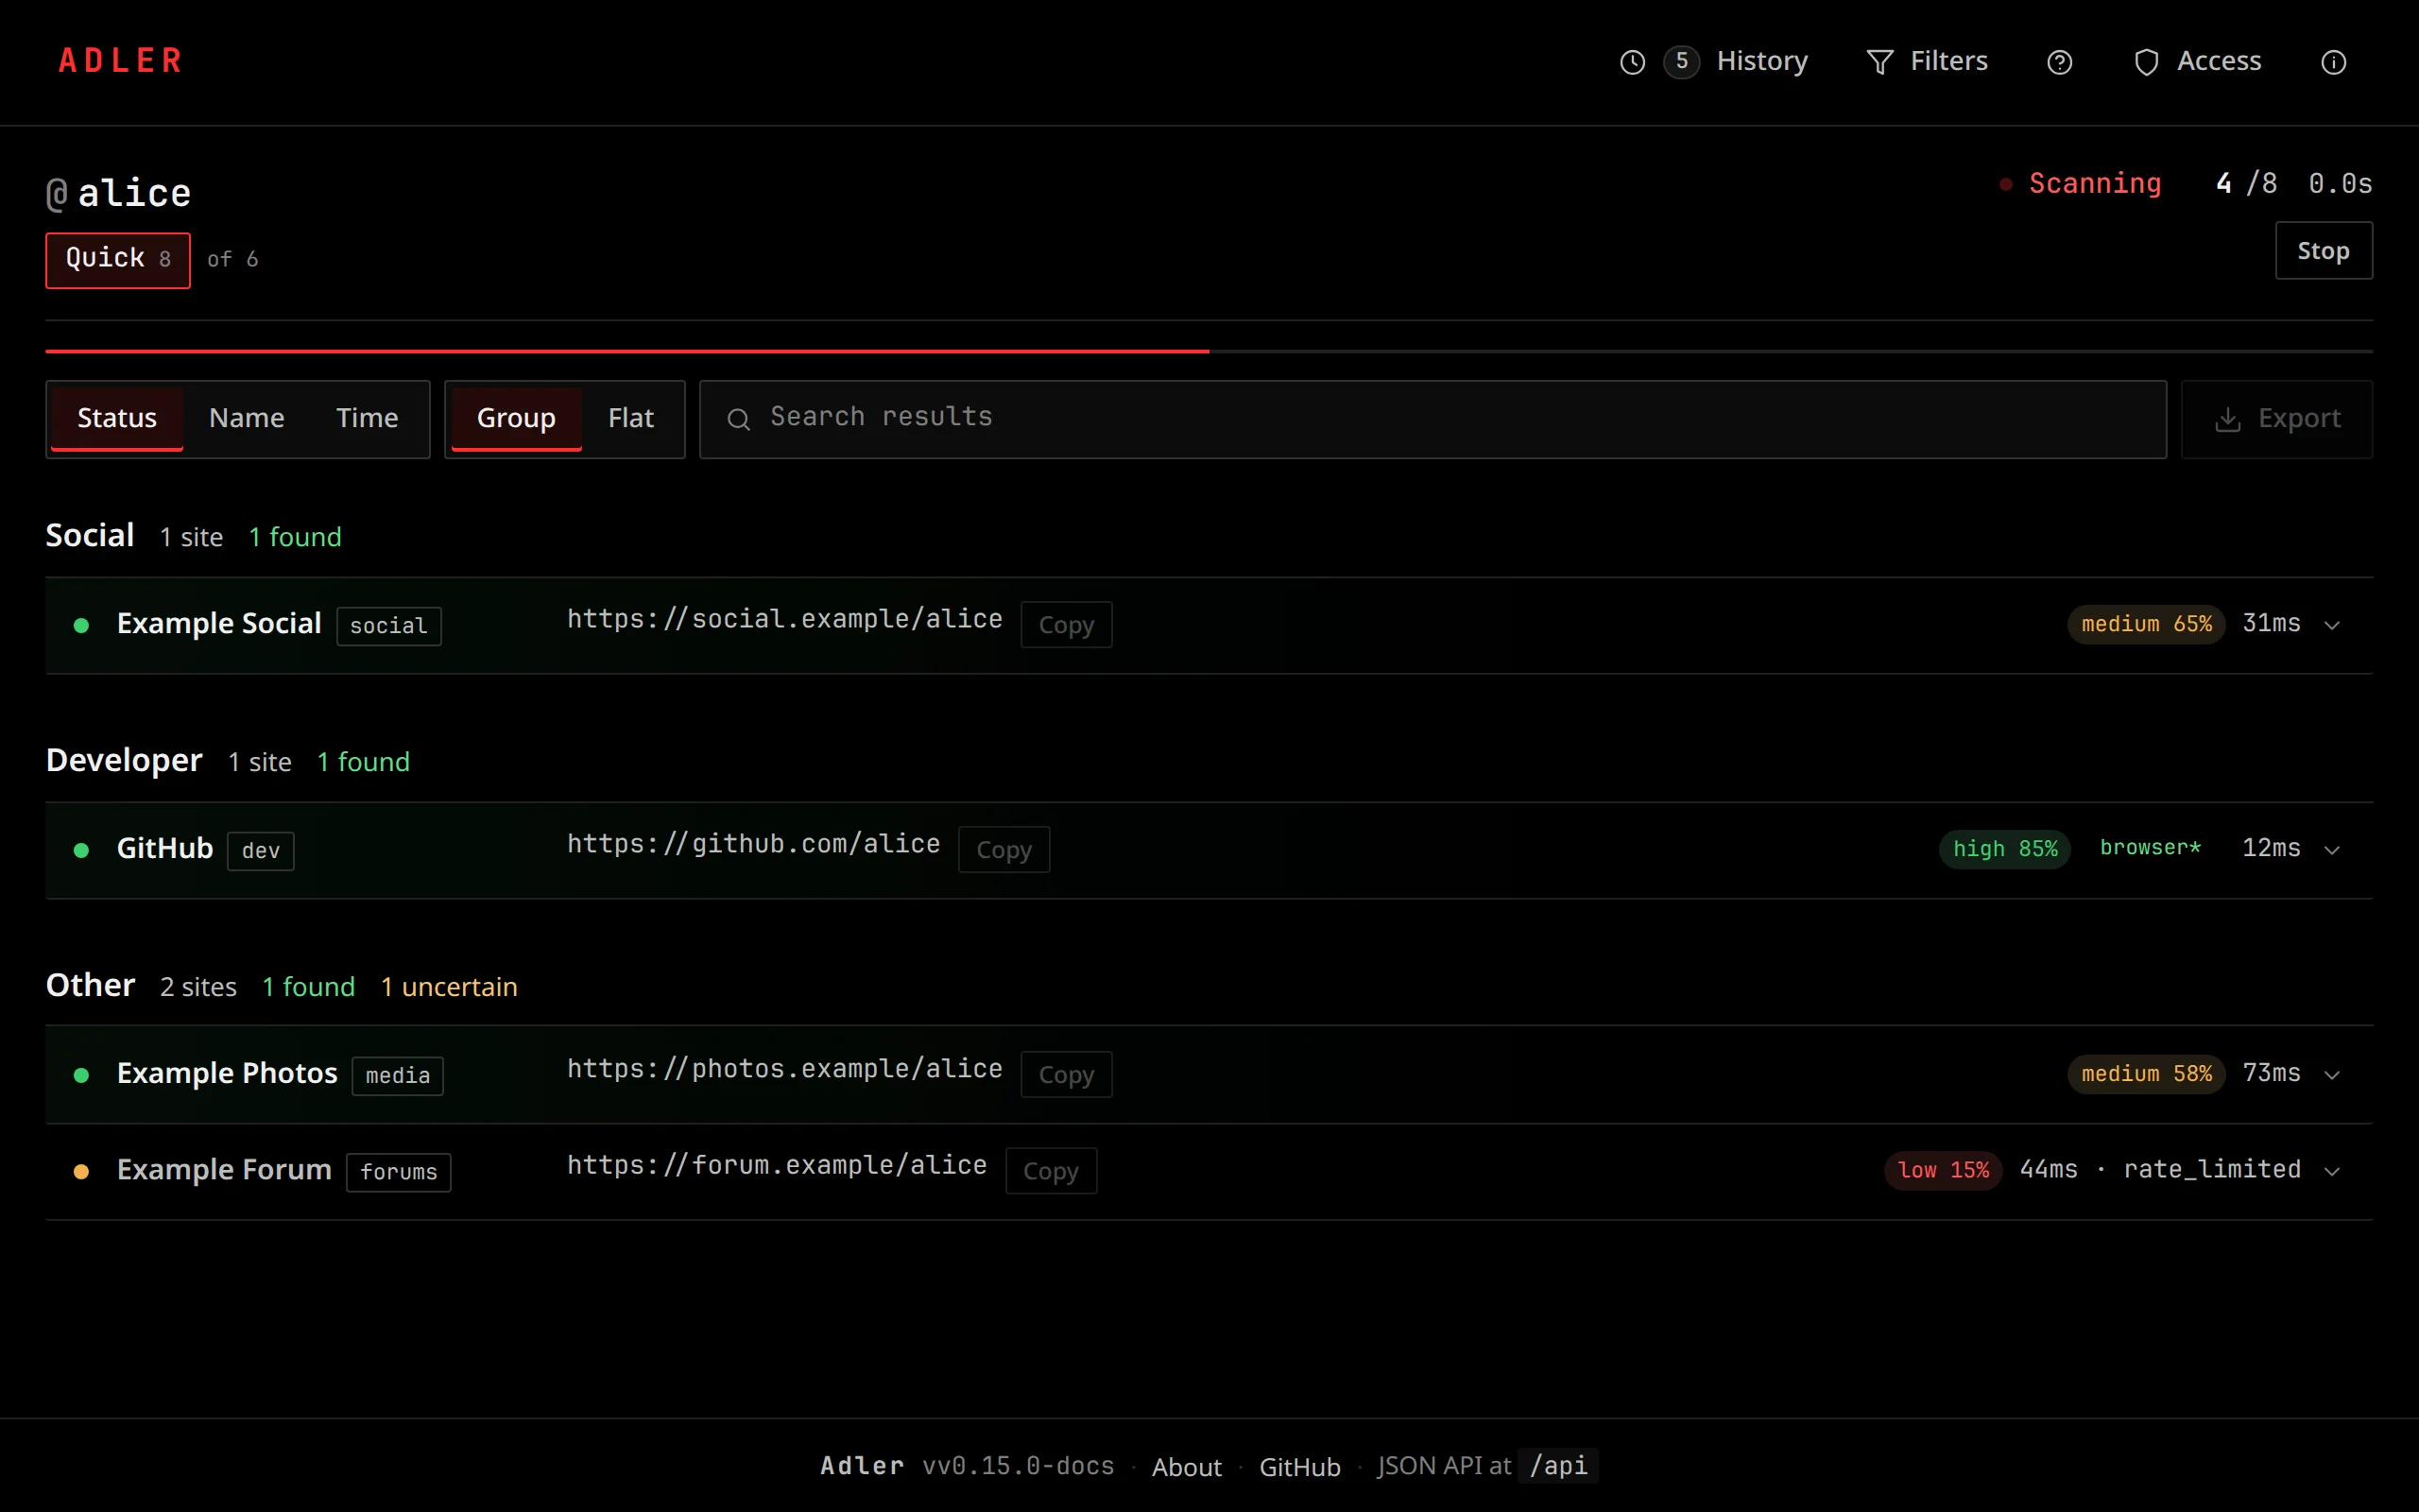
Task: Expand the Example Photos result row
Action: (x=2332, y=1075)
